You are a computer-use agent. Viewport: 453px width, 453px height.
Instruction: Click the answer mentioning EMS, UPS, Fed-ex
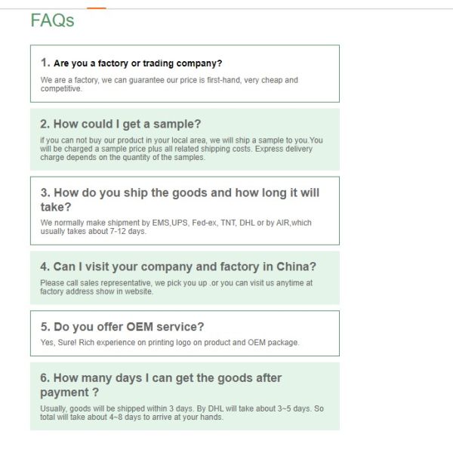pos(175,226)
